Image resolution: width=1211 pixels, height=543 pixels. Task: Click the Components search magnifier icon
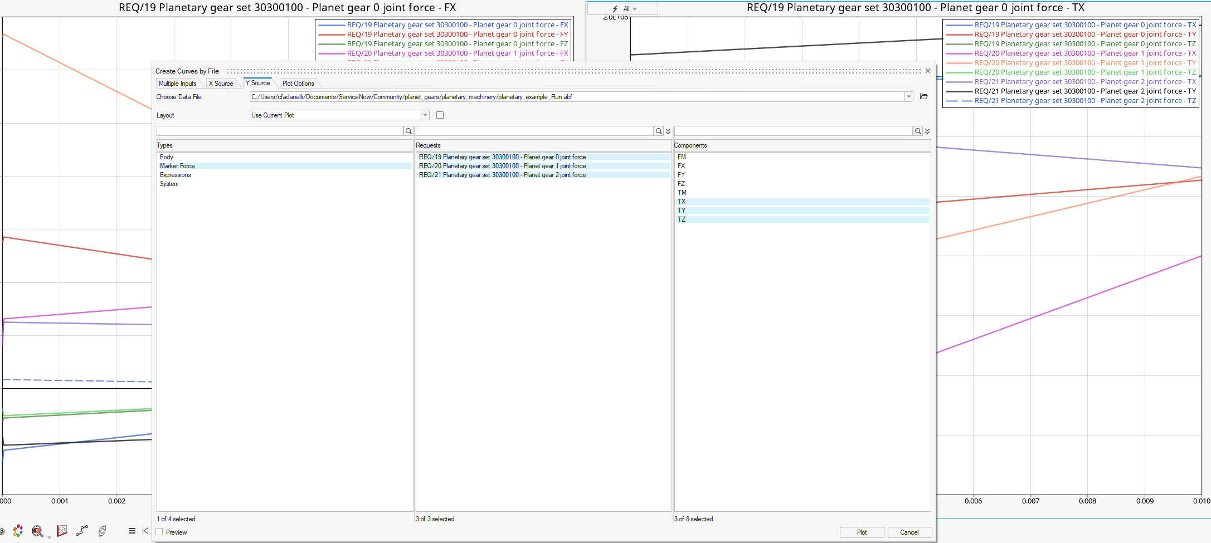click(x=918, y=131)
